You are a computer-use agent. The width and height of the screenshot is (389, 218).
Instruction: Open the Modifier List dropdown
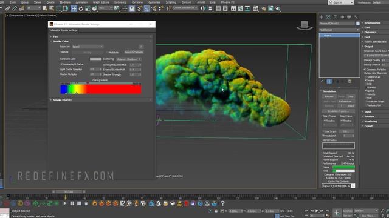(x=339, y=30)
